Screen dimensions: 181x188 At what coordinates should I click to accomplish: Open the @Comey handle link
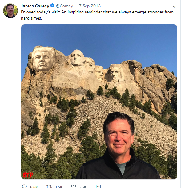64,6
